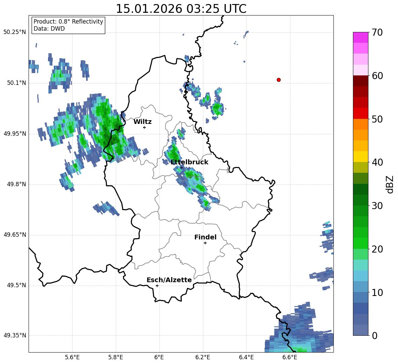The height and width of the screenshot is (364, 398).
Task: Click the Findel city label
Action: (x=205, y=237)
